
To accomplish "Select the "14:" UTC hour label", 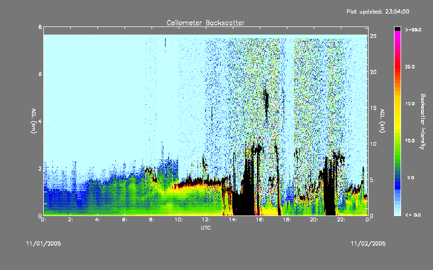I will pos(233,220).
